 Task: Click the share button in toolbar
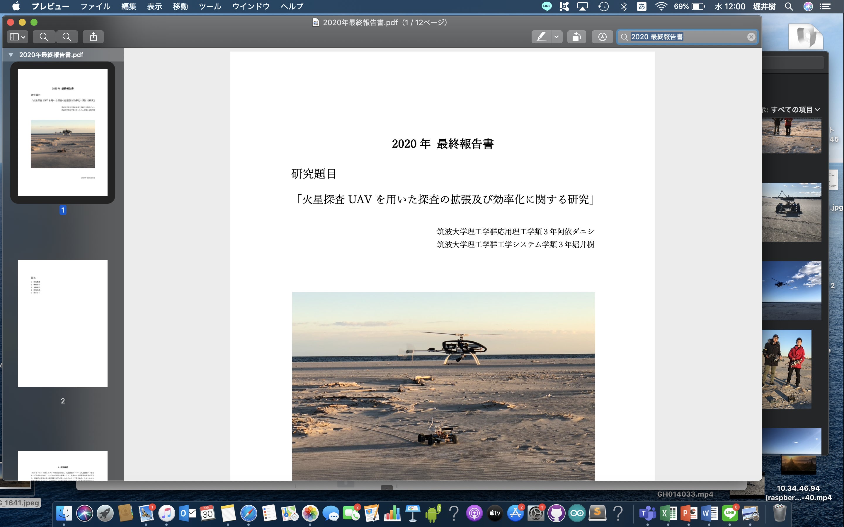tap(93, 37)
